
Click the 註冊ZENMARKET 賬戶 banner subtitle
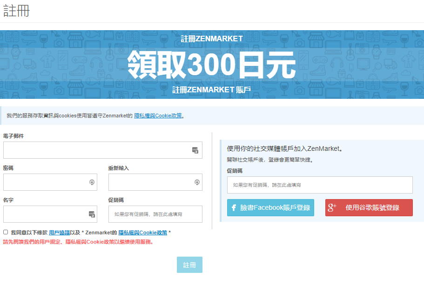pos(212,90)
